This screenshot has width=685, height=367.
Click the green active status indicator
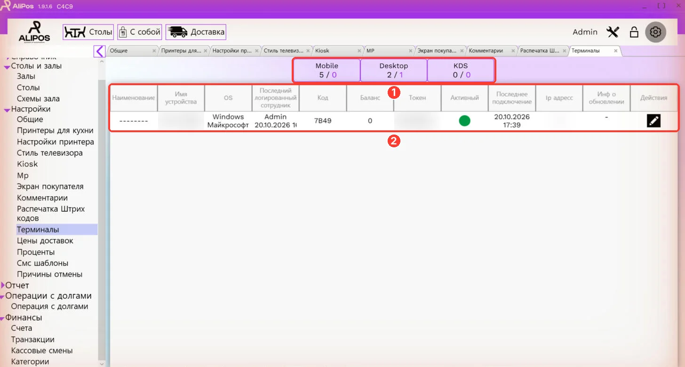click(464, 121)
